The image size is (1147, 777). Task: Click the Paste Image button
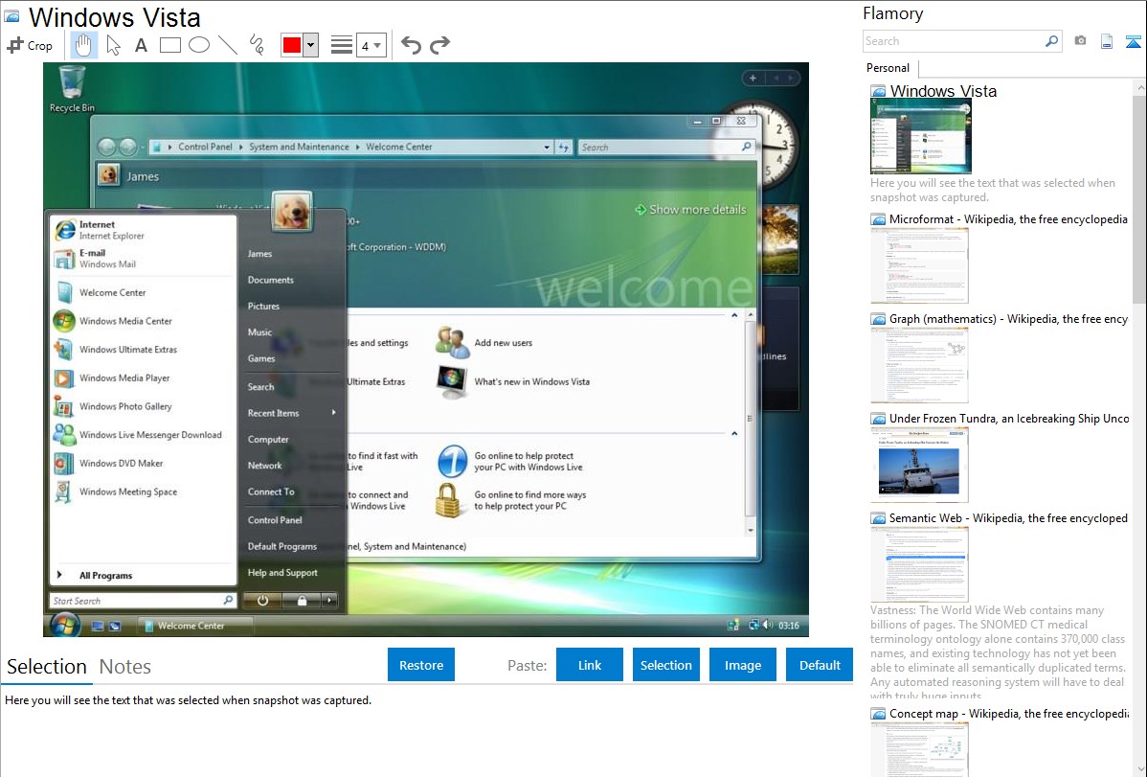pos(742,665)
